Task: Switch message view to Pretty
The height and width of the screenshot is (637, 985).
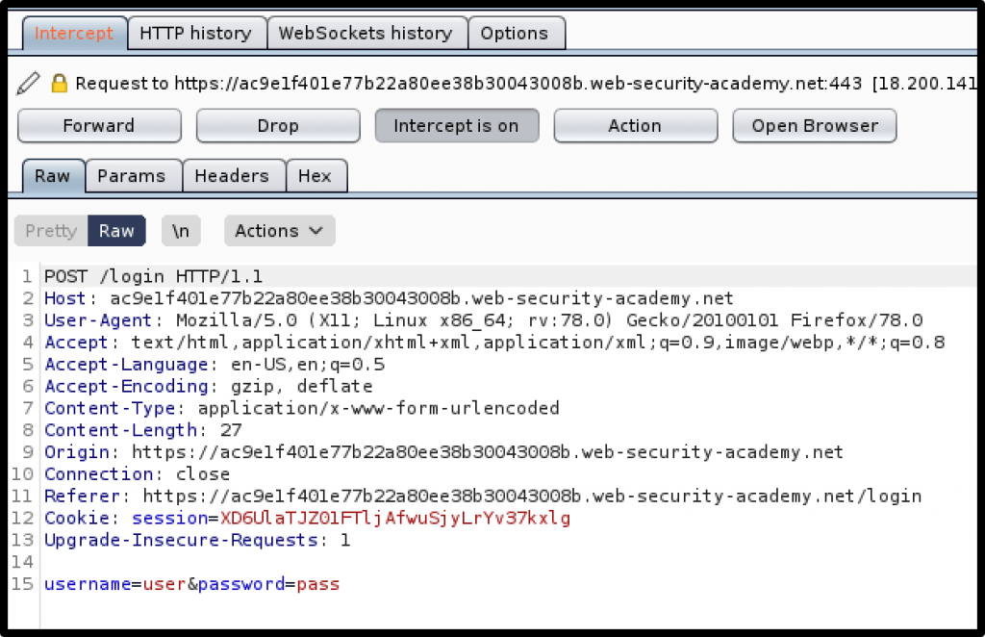Action: coord(50,231)
